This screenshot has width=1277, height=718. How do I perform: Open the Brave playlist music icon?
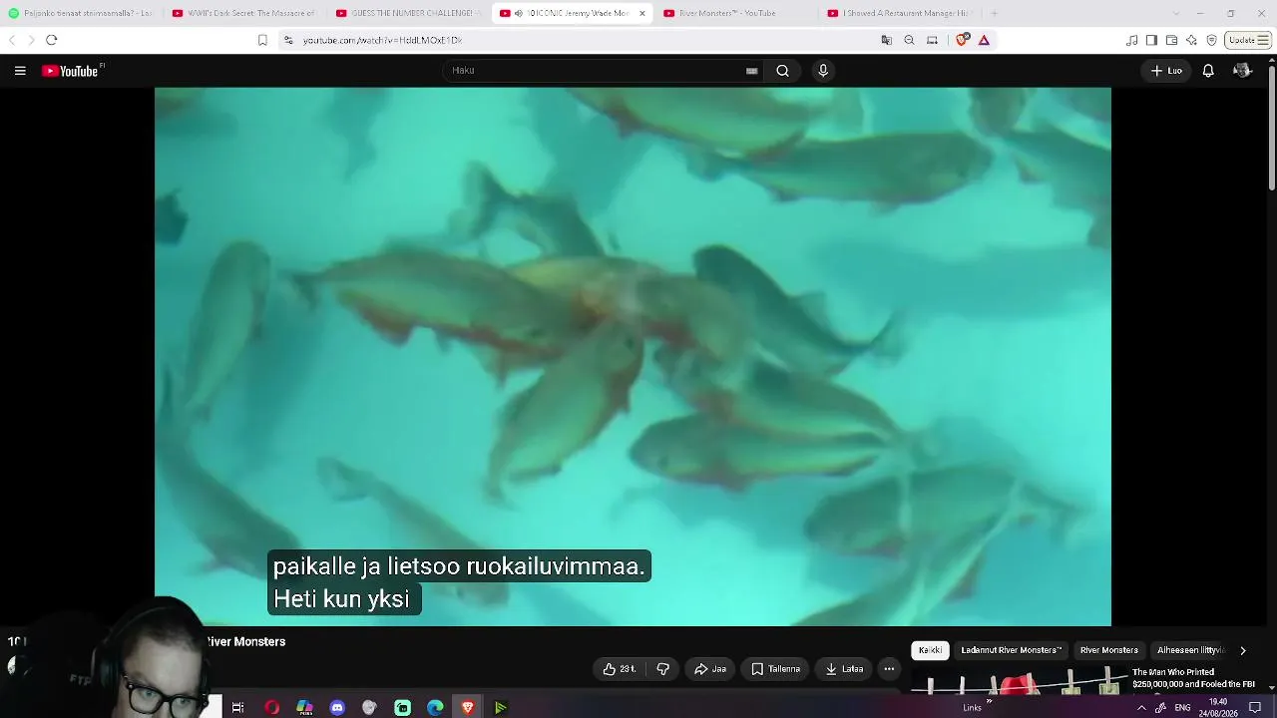tap(1131, 40)
